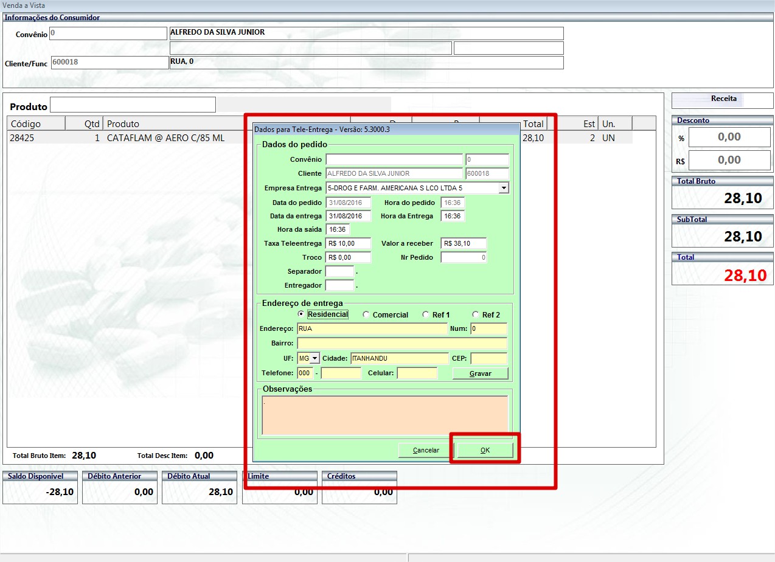Click the Data da entrega field
775x562 pixels.
point(348,216)
